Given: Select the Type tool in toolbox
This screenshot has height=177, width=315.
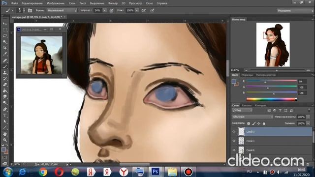Looking at the screenshot, I should tap(5, 116).
